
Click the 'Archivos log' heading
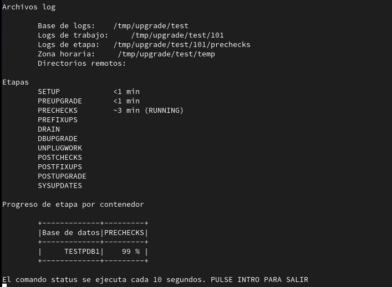(29, 7)
